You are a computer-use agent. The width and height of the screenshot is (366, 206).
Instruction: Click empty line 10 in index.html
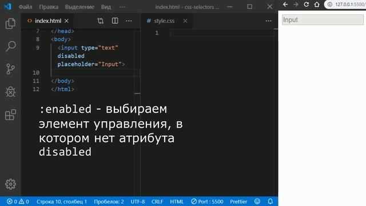click(x=96, y=73)
